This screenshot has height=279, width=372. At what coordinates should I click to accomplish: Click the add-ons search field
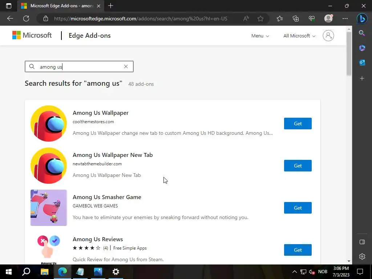(79, 67)
